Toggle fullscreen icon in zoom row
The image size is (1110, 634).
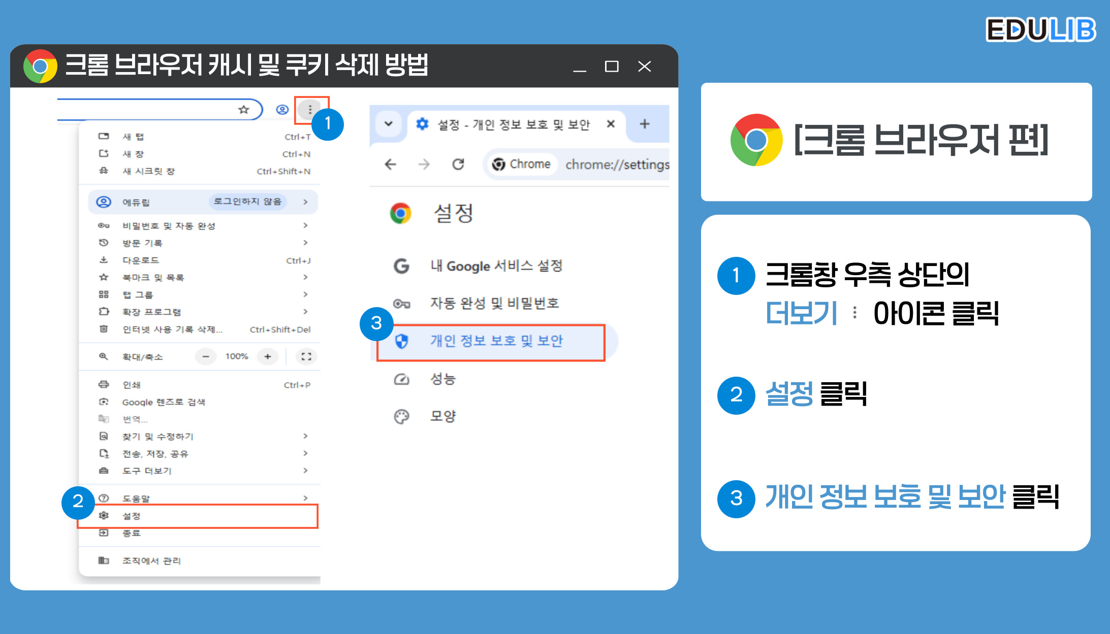coord(306,356)
